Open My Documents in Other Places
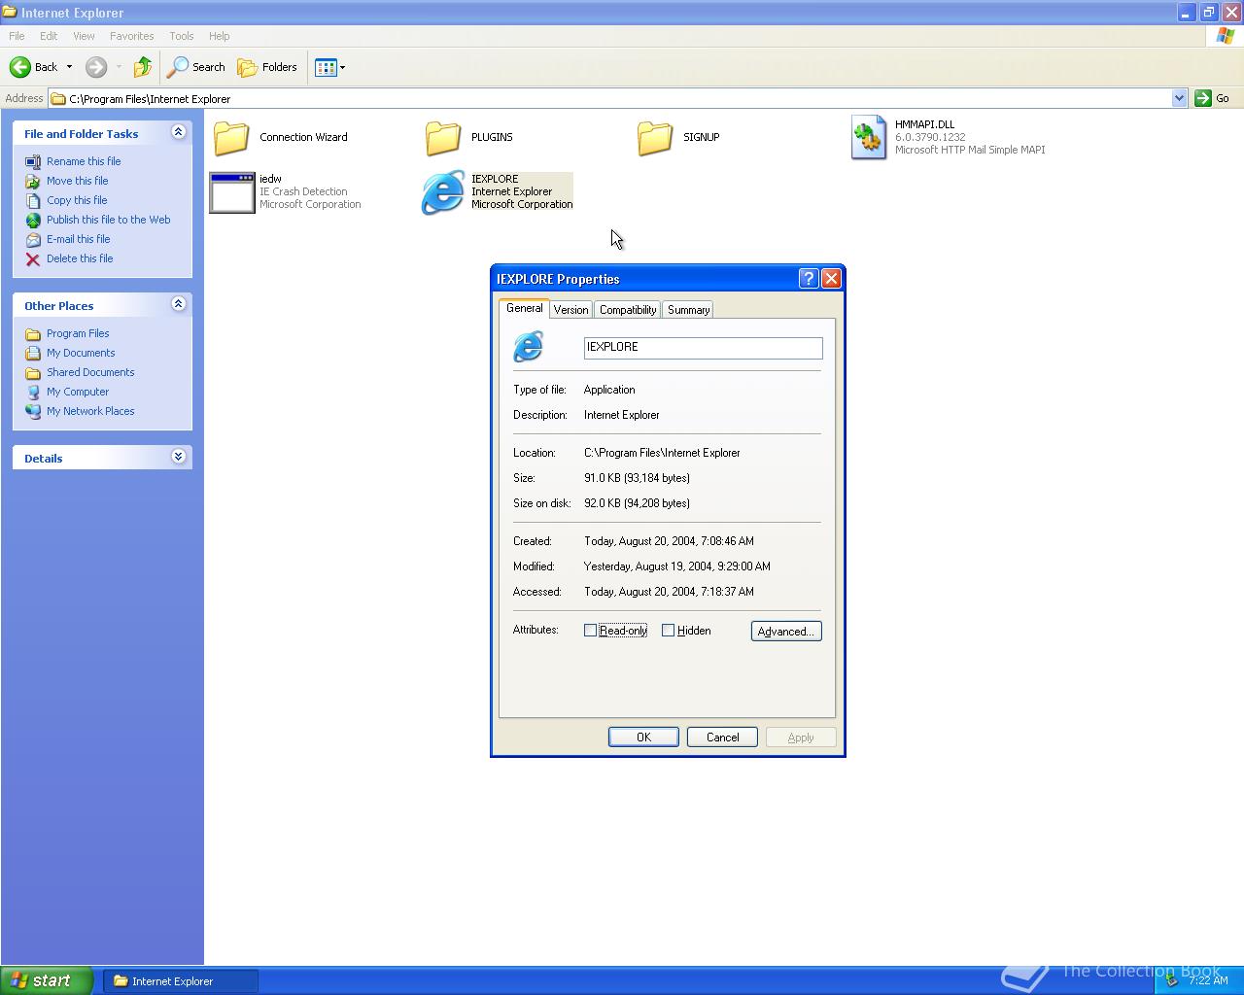 81,353
